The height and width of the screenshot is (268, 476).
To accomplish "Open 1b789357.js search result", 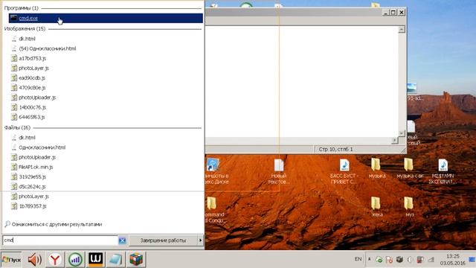I will click(32, 206).
